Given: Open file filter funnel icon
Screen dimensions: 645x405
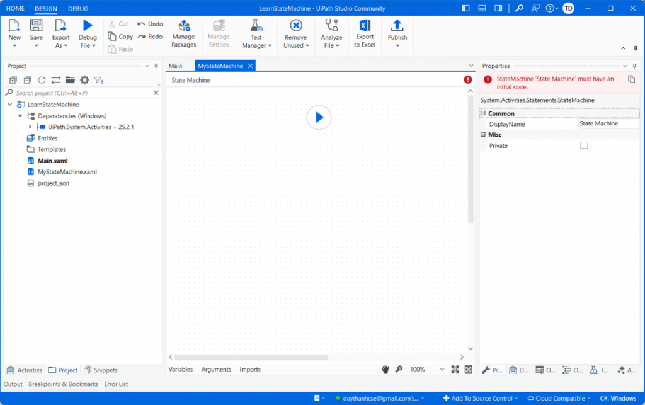Looking at the screenshot, I should (99, 80).
